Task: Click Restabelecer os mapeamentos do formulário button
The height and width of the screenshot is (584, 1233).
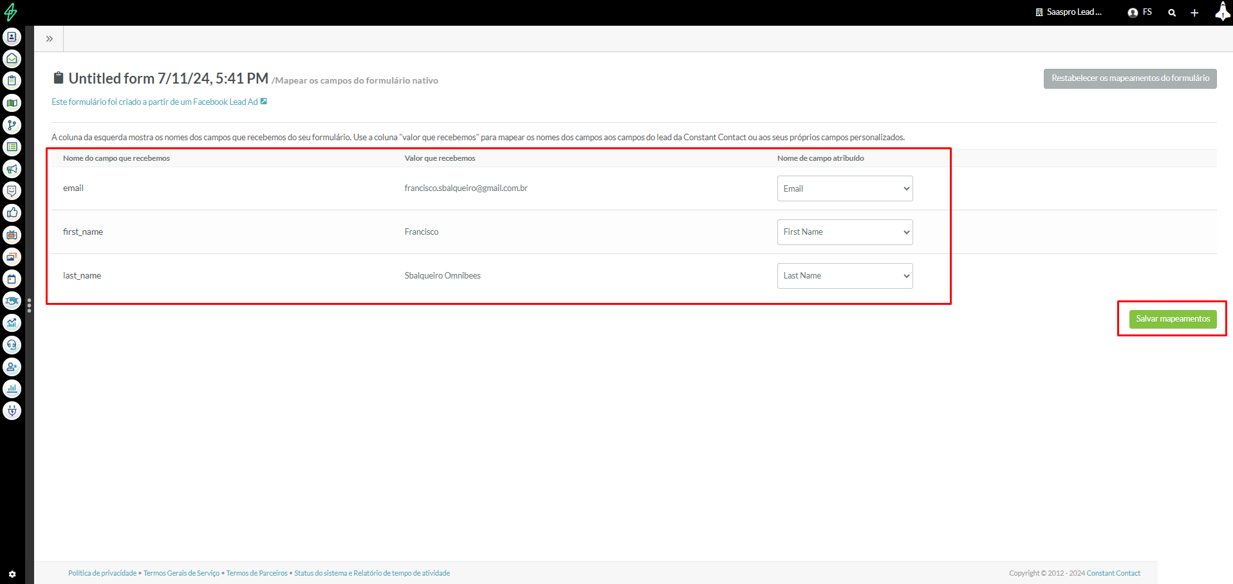Action: [x=1129, y=78]
